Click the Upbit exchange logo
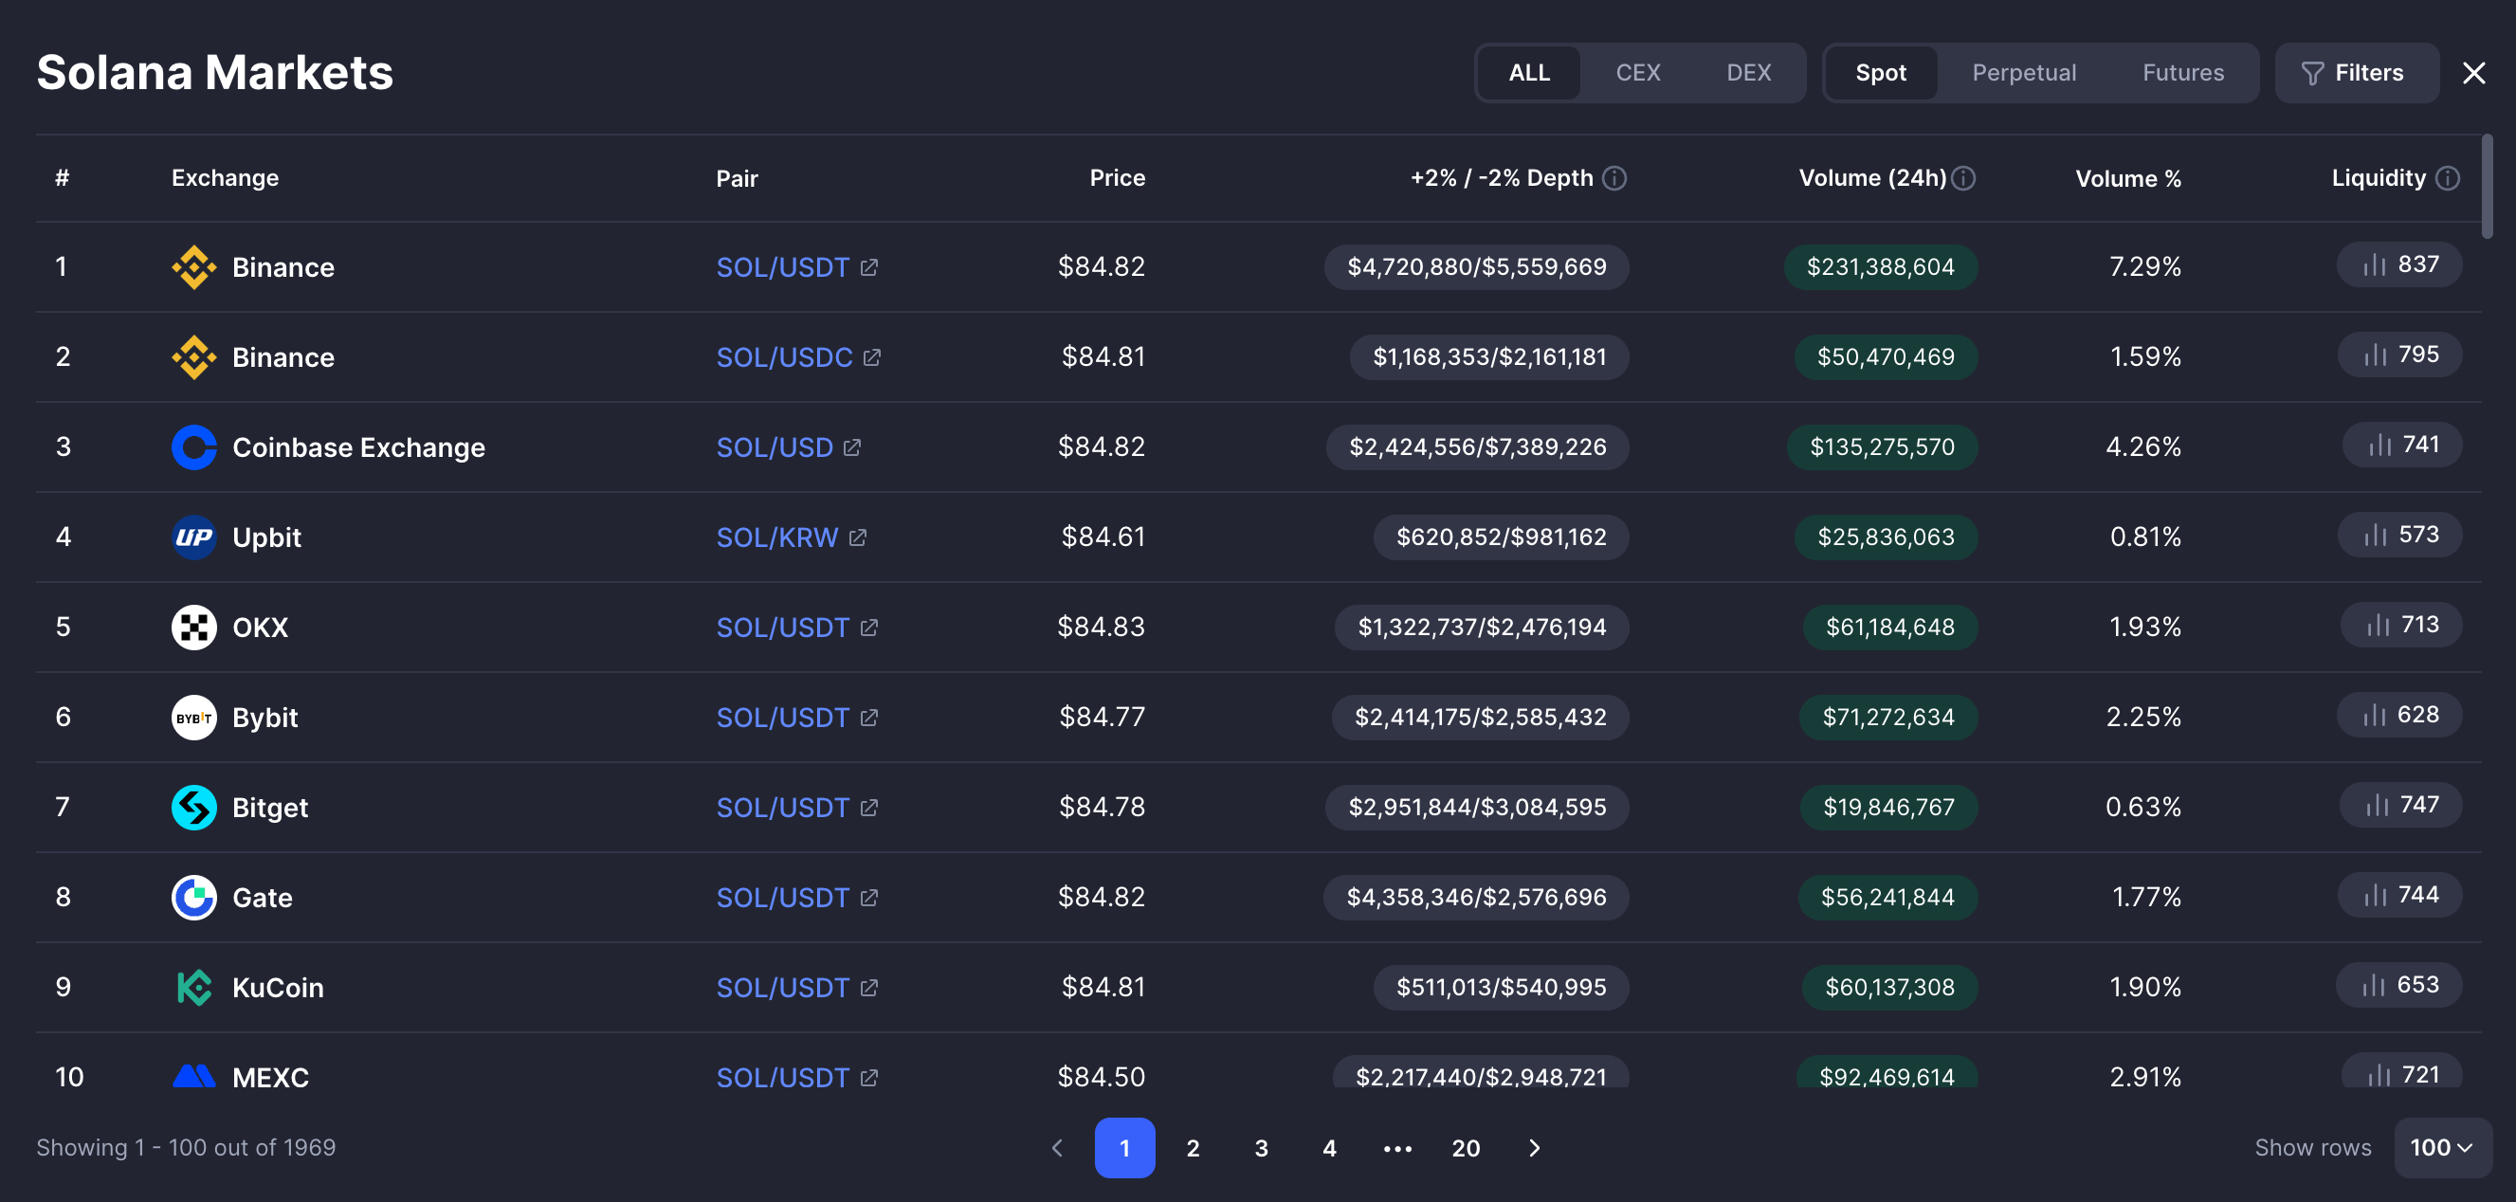This screenshot has height=1202, width=2516. [x=193, y=537]
